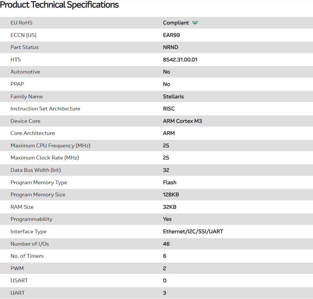The height and width of the screenshot is (299, 313).
Task: Select the Ethernet/I2C/SSI/UART interface value
Action: click(x=193, y=232)
